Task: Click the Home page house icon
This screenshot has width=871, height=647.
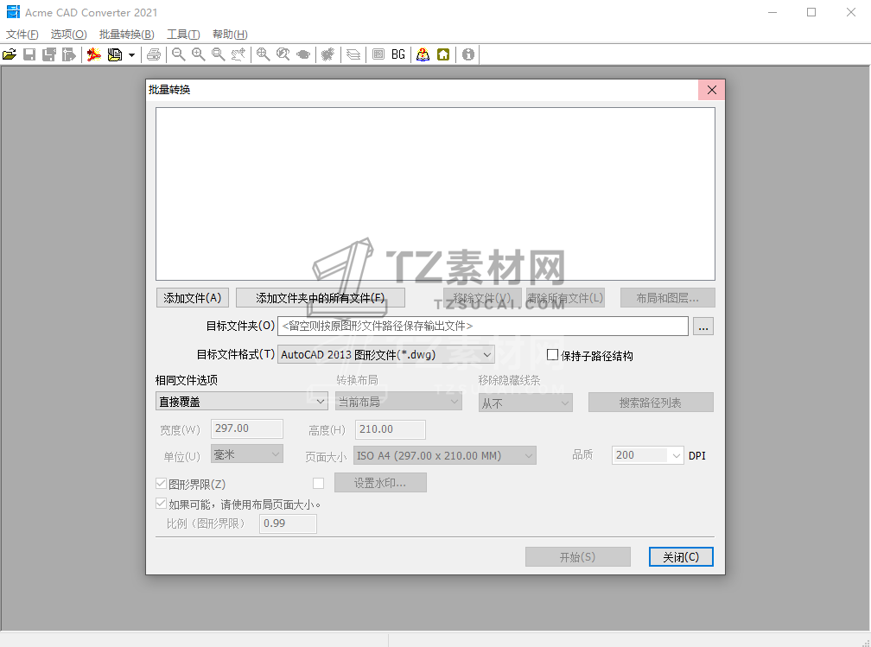Action: (x=443, y=54)
